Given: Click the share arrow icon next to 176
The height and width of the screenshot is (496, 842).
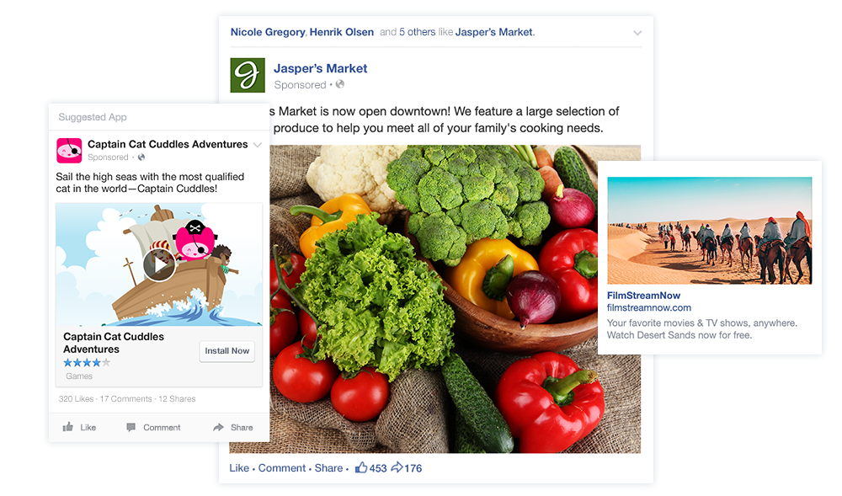Looking at the screenshot, I should [397, 467].
